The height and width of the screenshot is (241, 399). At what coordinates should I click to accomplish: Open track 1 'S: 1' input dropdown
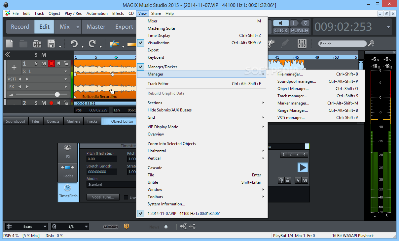[x=66, y=71]
